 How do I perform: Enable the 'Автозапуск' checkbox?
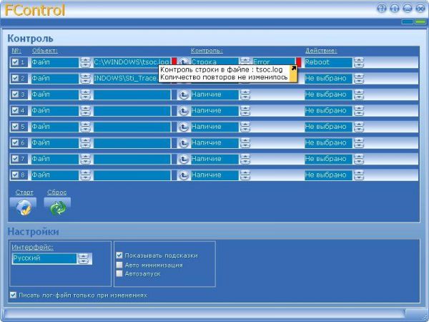tap(119, 273)
